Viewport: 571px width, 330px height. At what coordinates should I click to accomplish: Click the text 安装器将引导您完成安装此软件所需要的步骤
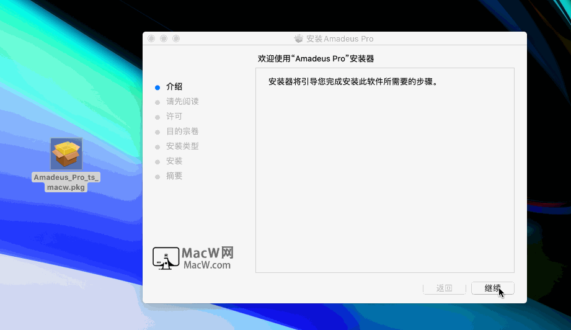click(x=353, y=82)
